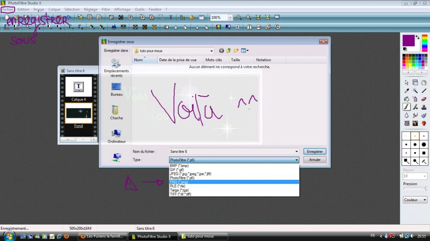Switch to tuto pour moux taskbar window
Image resolution: width=430 pixels, height=241 pixels.
pyautogui.click(x=203, y=236)
